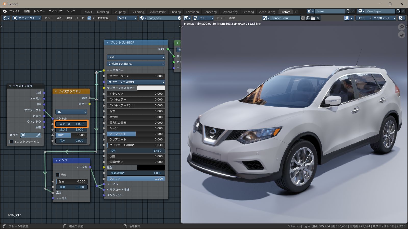408x229 pixels.
Task: Click the material sphere browse icon
Action: [143, 18]
